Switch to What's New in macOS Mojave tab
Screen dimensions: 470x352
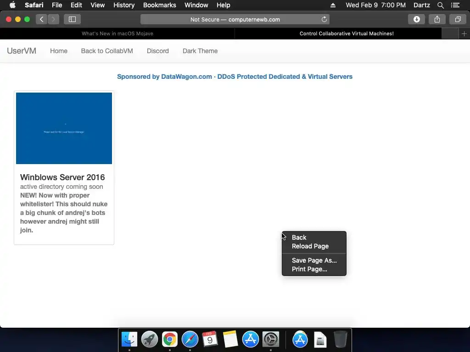(x=117, y=33)
